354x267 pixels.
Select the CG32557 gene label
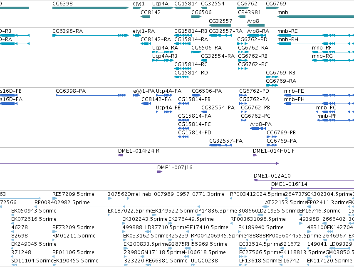point(220,21)
